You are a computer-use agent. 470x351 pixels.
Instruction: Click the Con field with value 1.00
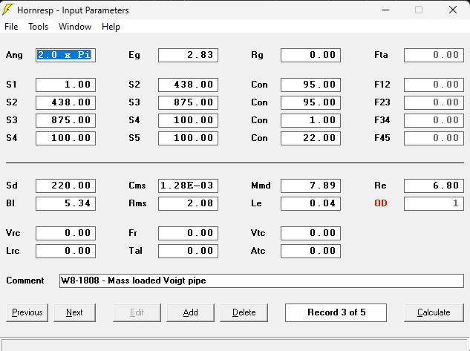311,120
